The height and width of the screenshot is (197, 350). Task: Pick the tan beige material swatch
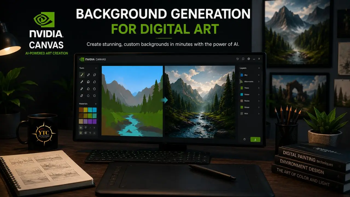point(81,121)
